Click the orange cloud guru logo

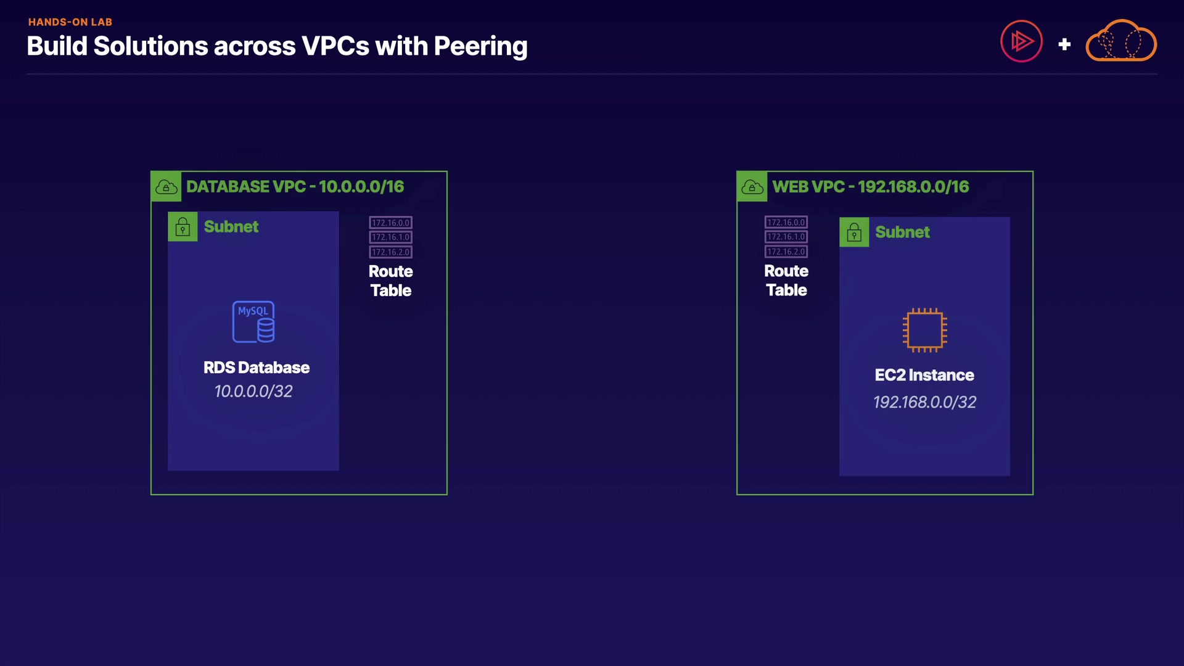[1120, 41]
